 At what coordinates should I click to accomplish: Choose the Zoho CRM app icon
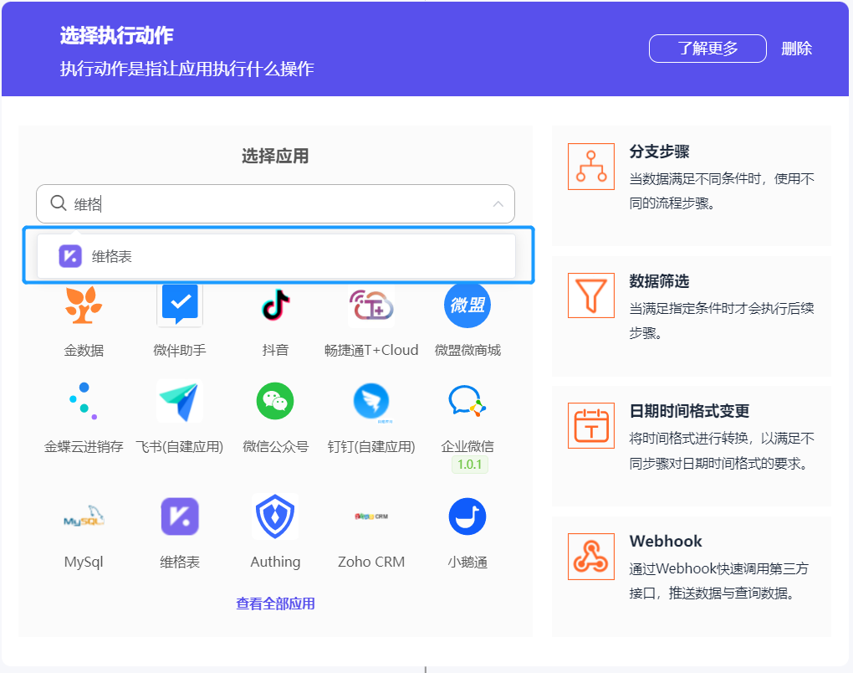[x=371, y=516]
